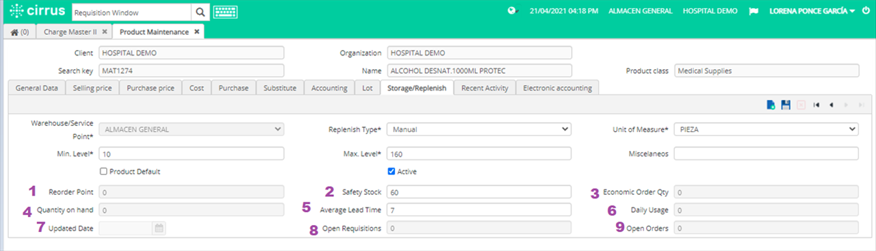Switch to the Substitute tab
The image size is (876, 251).
point(280,88)
